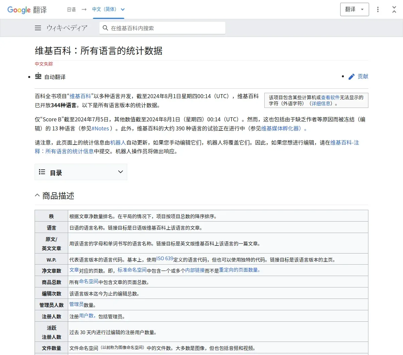Click the 净文章数 header cell
This screenshot has height=355, width=403.
(x=51, y=271)
